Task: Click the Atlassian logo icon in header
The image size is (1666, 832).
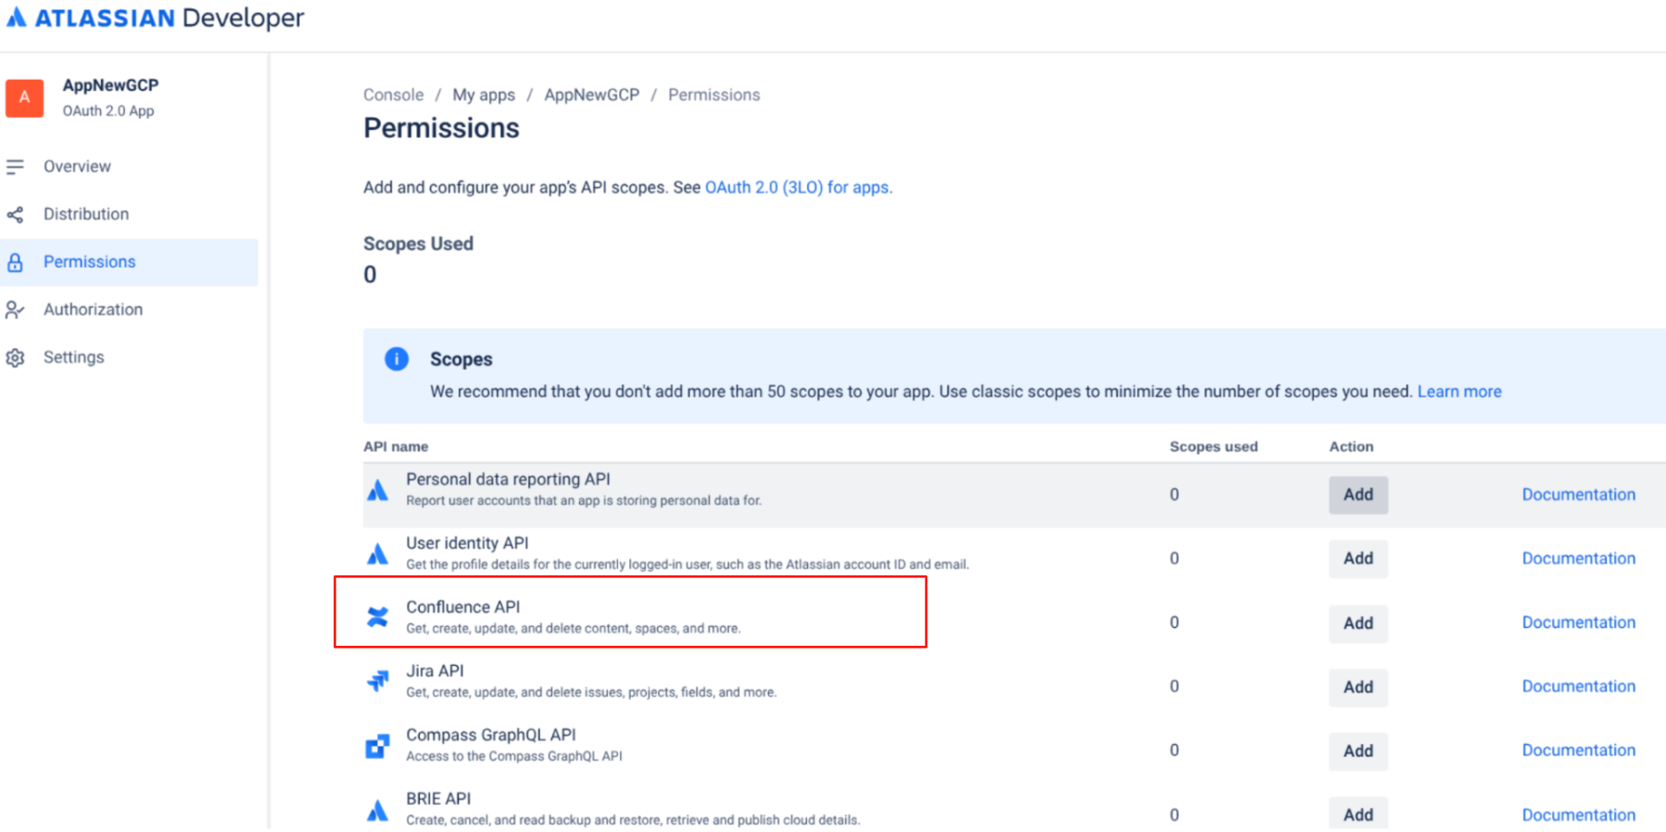Action: pyautogui.click(x=17, y=18)
